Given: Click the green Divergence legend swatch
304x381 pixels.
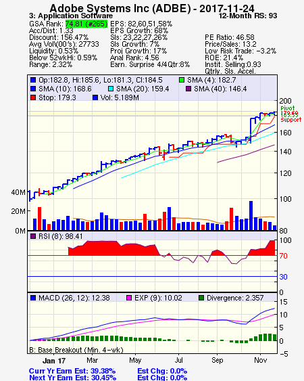Looking at the screenshot, I should coord(201,298).
